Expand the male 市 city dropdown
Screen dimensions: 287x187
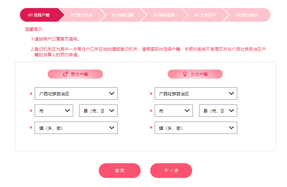[x=54, y=111]
